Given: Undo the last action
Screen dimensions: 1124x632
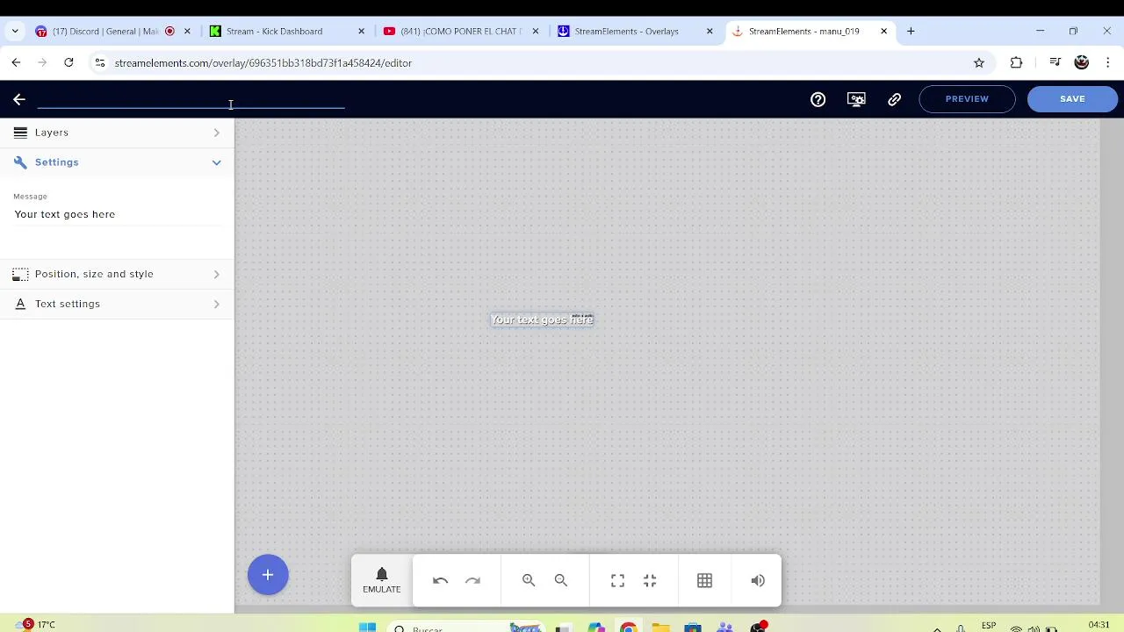Looking at the screenshot, I should [440, 580].
